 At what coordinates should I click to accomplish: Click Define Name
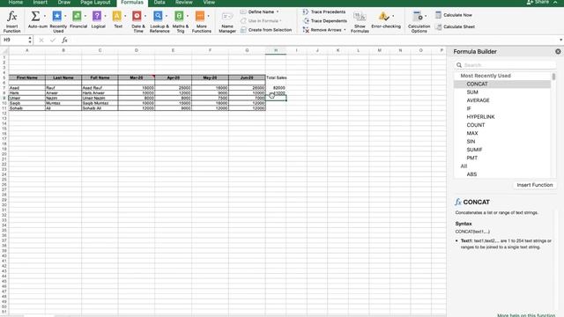click(261, 11)
